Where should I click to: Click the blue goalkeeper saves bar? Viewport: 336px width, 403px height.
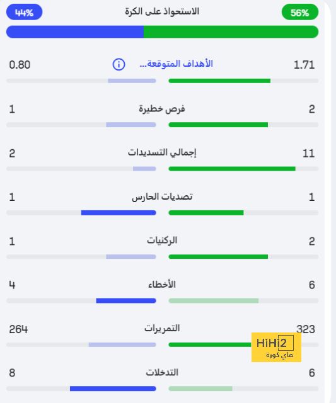point(119,213)
